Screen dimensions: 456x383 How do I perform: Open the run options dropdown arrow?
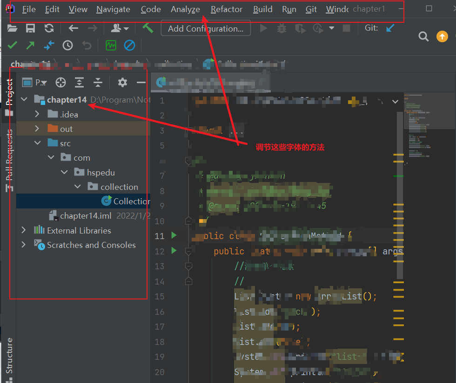tap(331, 28)
